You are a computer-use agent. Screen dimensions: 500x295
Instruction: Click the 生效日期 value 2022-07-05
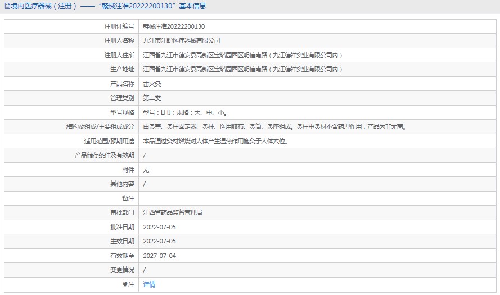pyautogui.click(x=159, y=242)
